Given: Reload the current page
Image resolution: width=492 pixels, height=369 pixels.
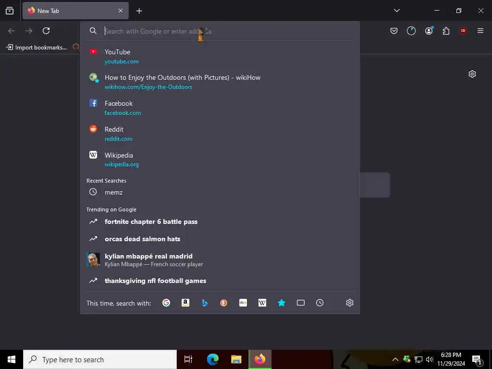Looking at the screenshot, I should [x=46, y=31].
